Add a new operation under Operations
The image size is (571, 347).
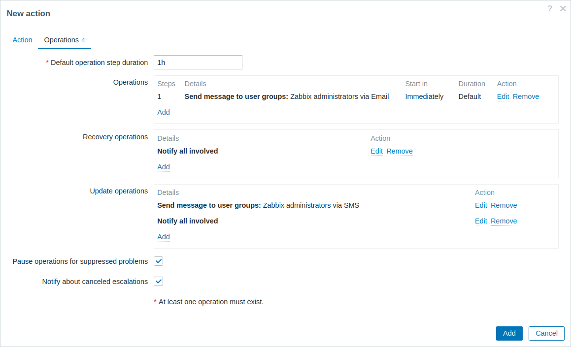coord(164,112)
